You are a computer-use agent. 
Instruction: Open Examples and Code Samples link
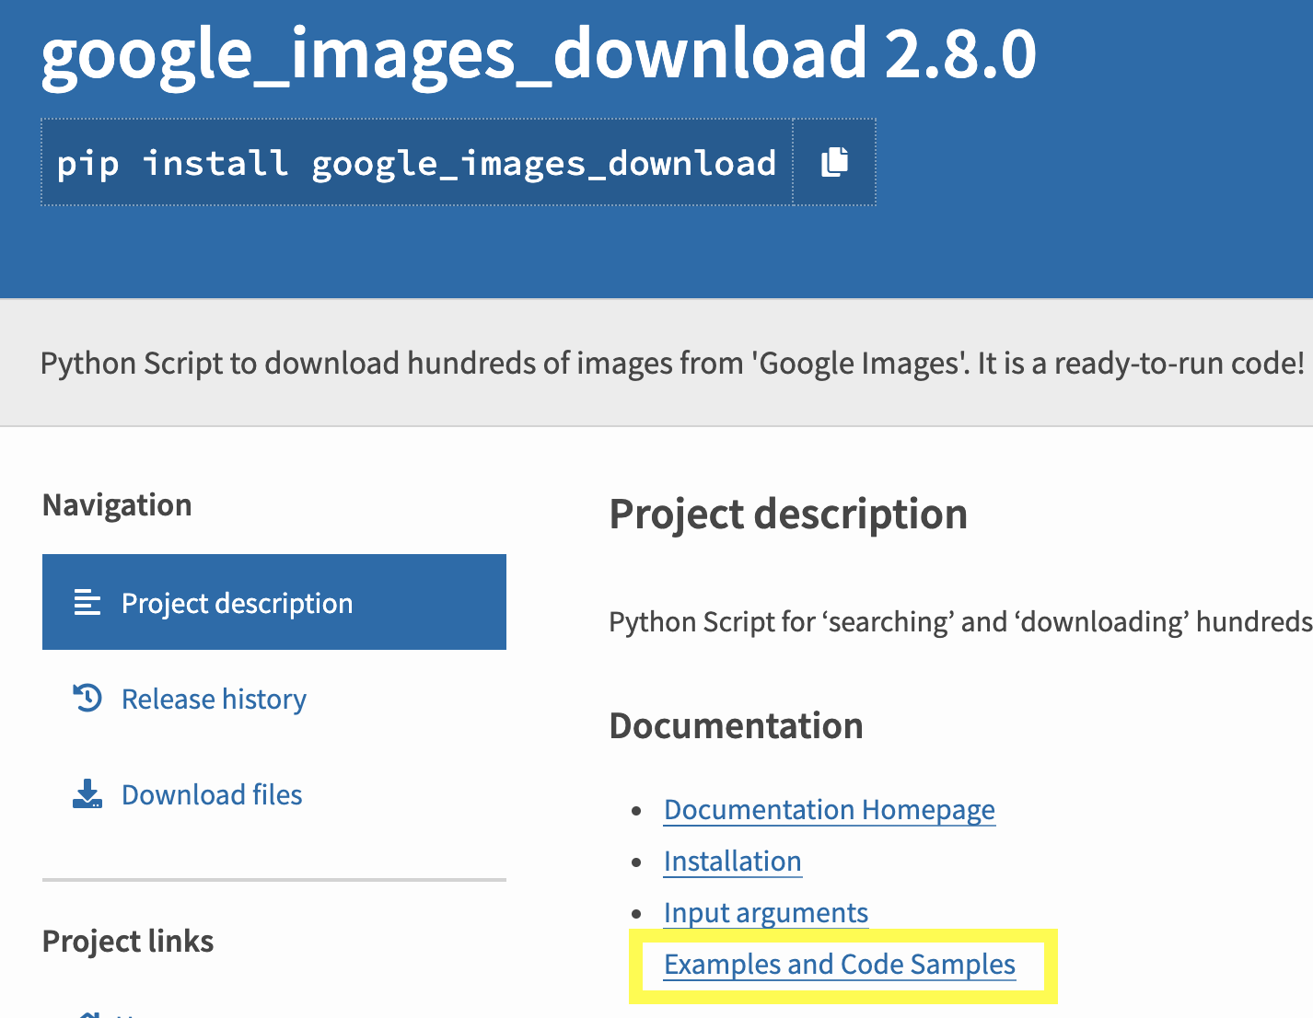[840, 964]
